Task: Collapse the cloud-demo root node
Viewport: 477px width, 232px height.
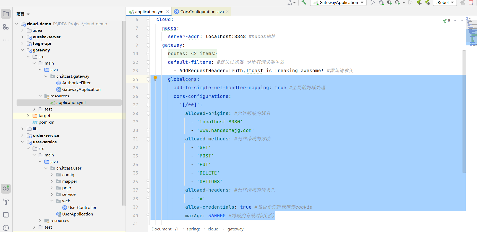Action: click(17, 24)
